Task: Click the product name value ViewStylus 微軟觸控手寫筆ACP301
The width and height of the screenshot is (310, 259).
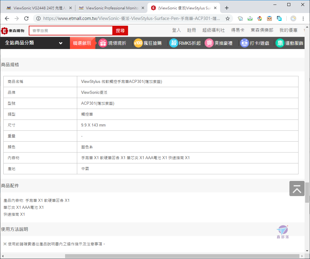Action: coord(122,82)
